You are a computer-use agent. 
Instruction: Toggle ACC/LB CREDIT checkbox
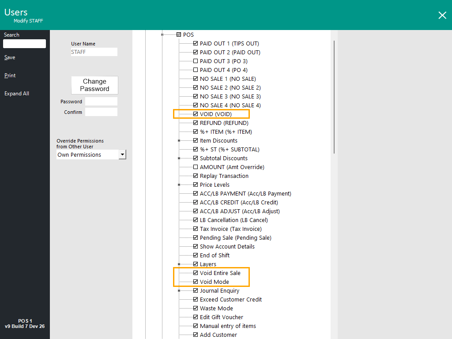tap(196, 202)
